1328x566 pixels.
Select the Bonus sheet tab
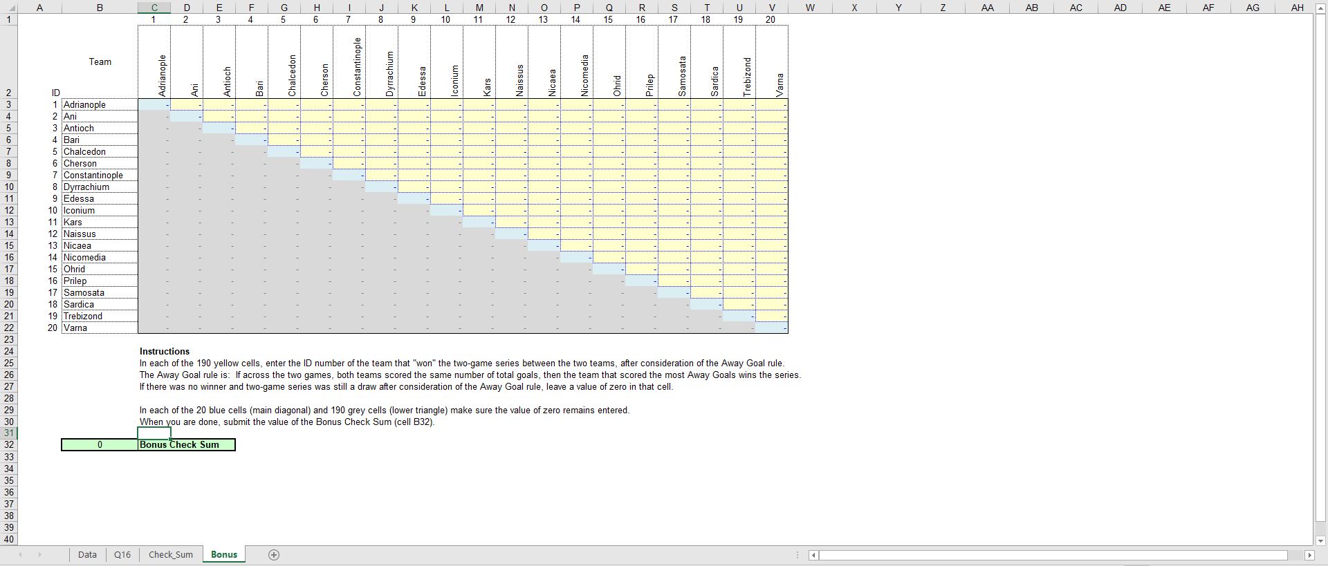coord(223,555)
